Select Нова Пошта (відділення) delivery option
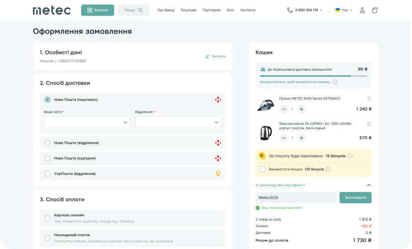412x249 pixels. click(47, 143)
